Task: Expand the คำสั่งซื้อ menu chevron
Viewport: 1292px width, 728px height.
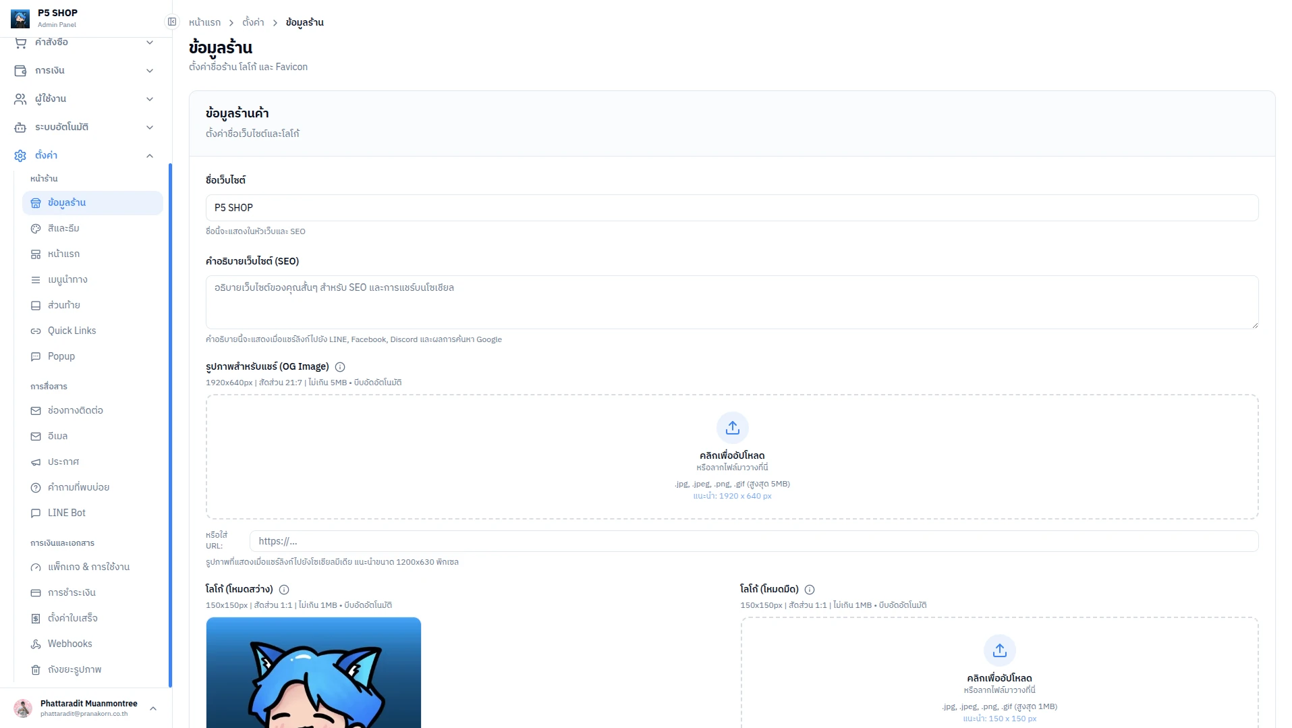Action: tap(150, 43)
